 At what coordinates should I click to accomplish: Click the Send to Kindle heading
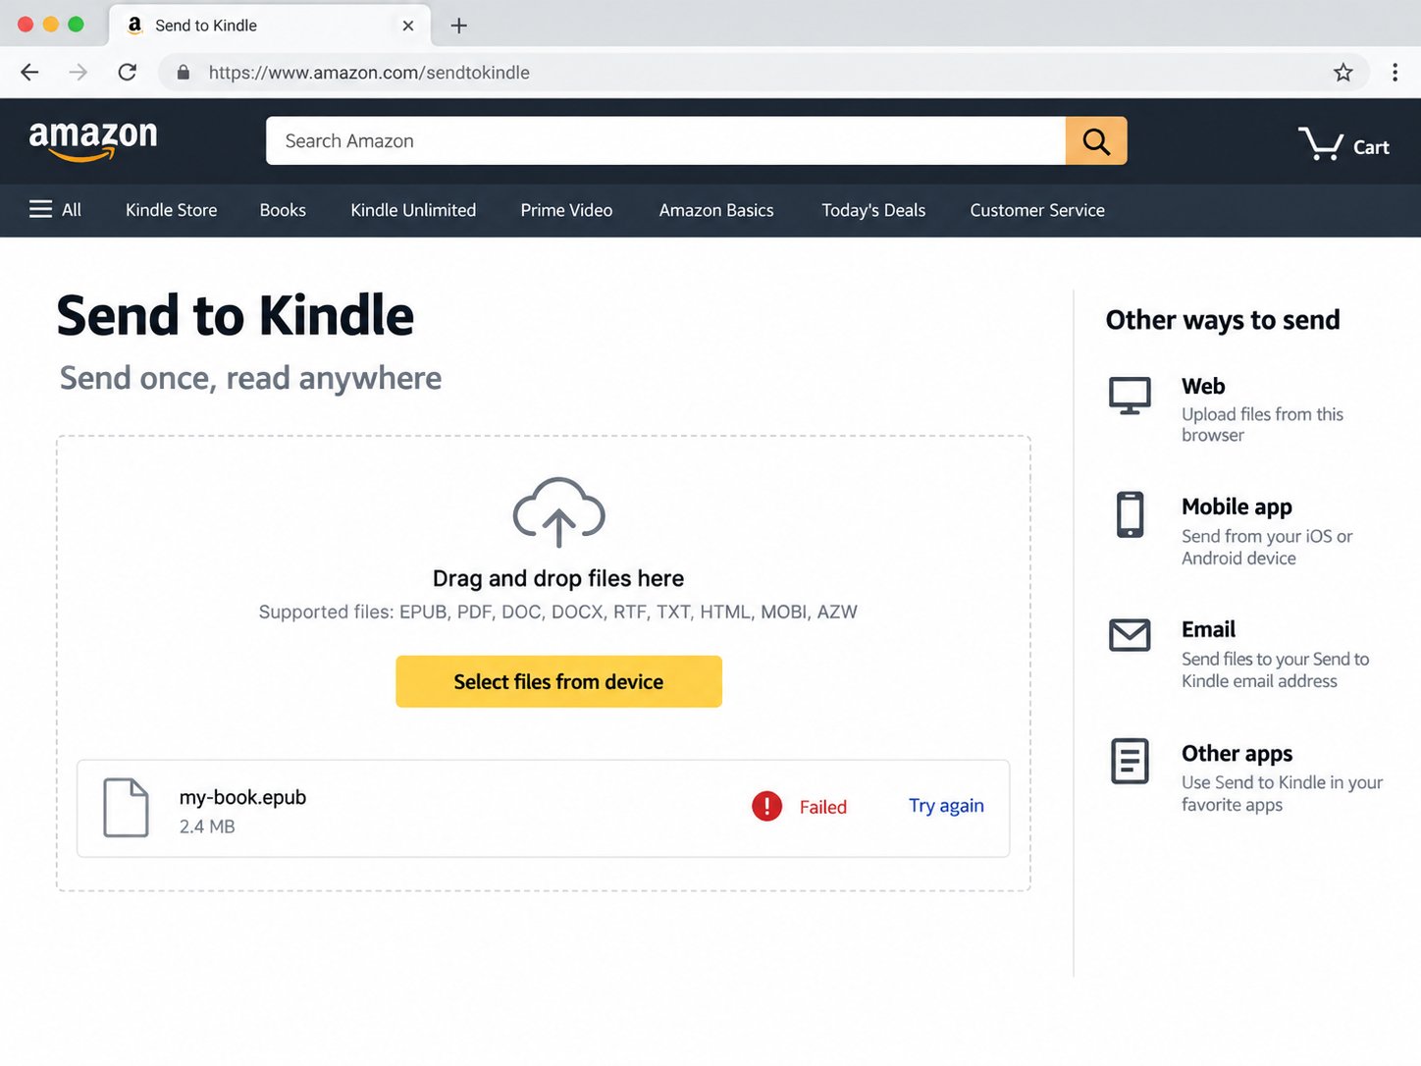point(236,316)
